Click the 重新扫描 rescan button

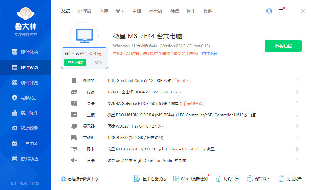[x=283, y=46]
